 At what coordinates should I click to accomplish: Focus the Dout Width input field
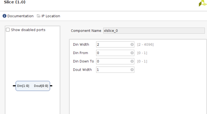tap(113, 70)
